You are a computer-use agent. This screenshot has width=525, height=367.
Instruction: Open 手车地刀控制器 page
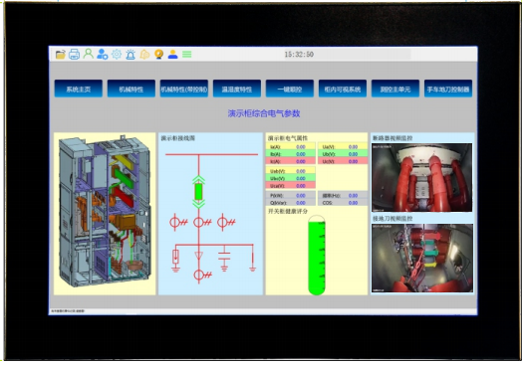pos(448,89)
